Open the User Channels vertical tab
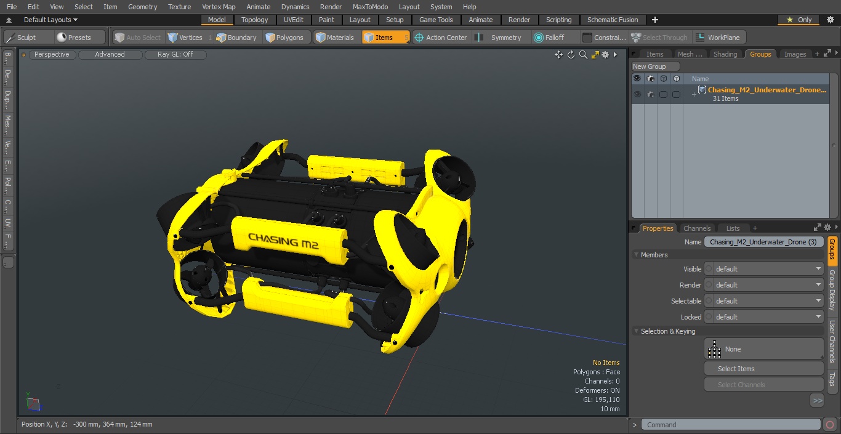This screenshot has width=841, height=434. tap(832, 341)
